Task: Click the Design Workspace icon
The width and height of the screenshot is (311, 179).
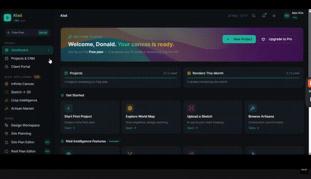Action: pyautogui.click(x=6, y=125)
